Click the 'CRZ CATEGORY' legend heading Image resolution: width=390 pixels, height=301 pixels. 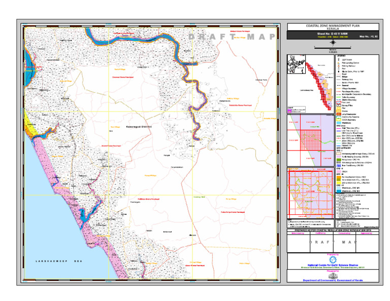[x=343, y=148]
